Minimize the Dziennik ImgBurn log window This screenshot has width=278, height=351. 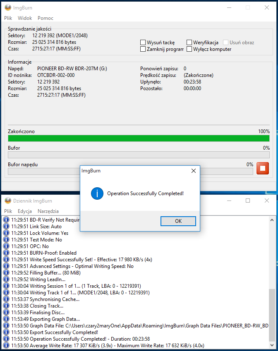point(229,201)
